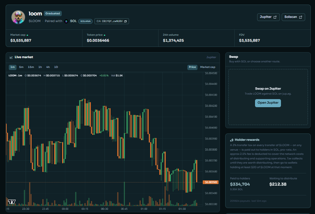
Task: Click the FDV value $3,535,887
Action: pyautogui.click(x=250, y=41)
